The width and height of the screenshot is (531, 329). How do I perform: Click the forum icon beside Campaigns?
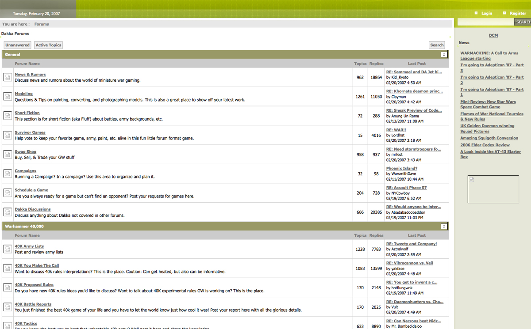tap(8, 174)
